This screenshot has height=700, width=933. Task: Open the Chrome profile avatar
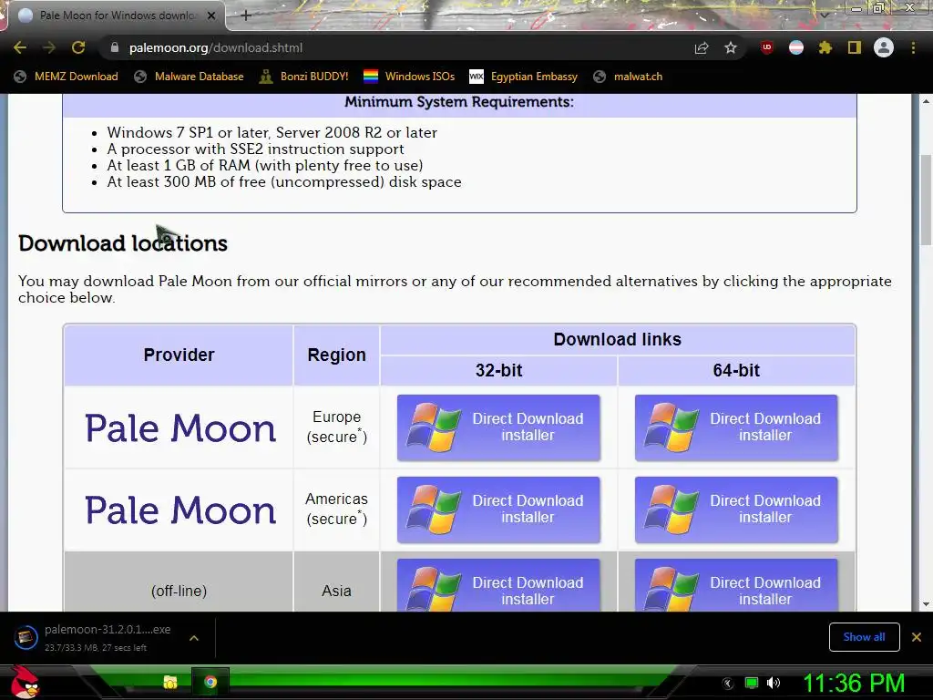coord(884,47)
